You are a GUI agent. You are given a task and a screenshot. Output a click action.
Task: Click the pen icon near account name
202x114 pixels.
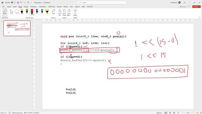184,3
